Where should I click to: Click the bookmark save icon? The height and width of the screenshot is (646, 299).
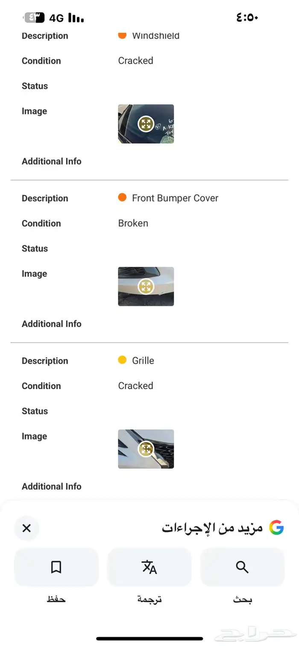[x=56, y=567]
